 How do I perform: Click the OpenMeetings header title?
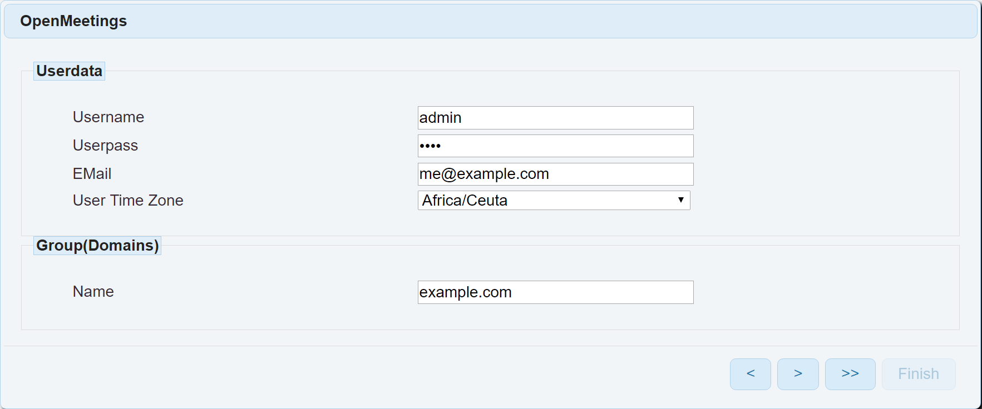pyautogui.click(x=73, y=21)
